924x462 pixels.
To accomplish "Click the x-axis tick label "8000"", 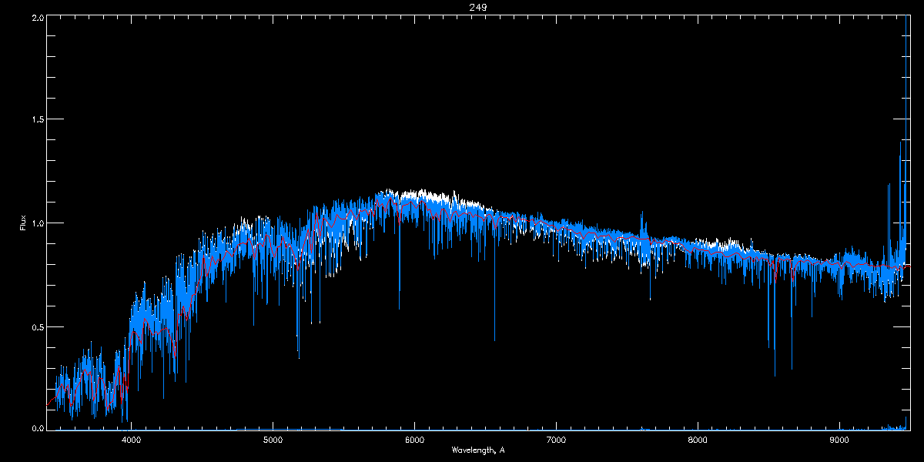I will (x=698, y=440).
